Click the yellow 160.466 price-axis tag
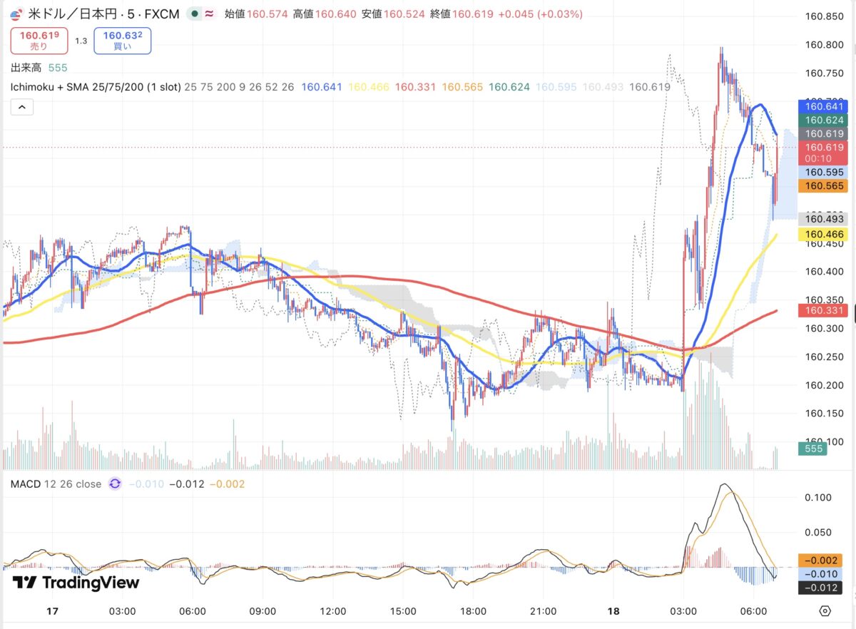Screen dimensions: 856x629 825,234
